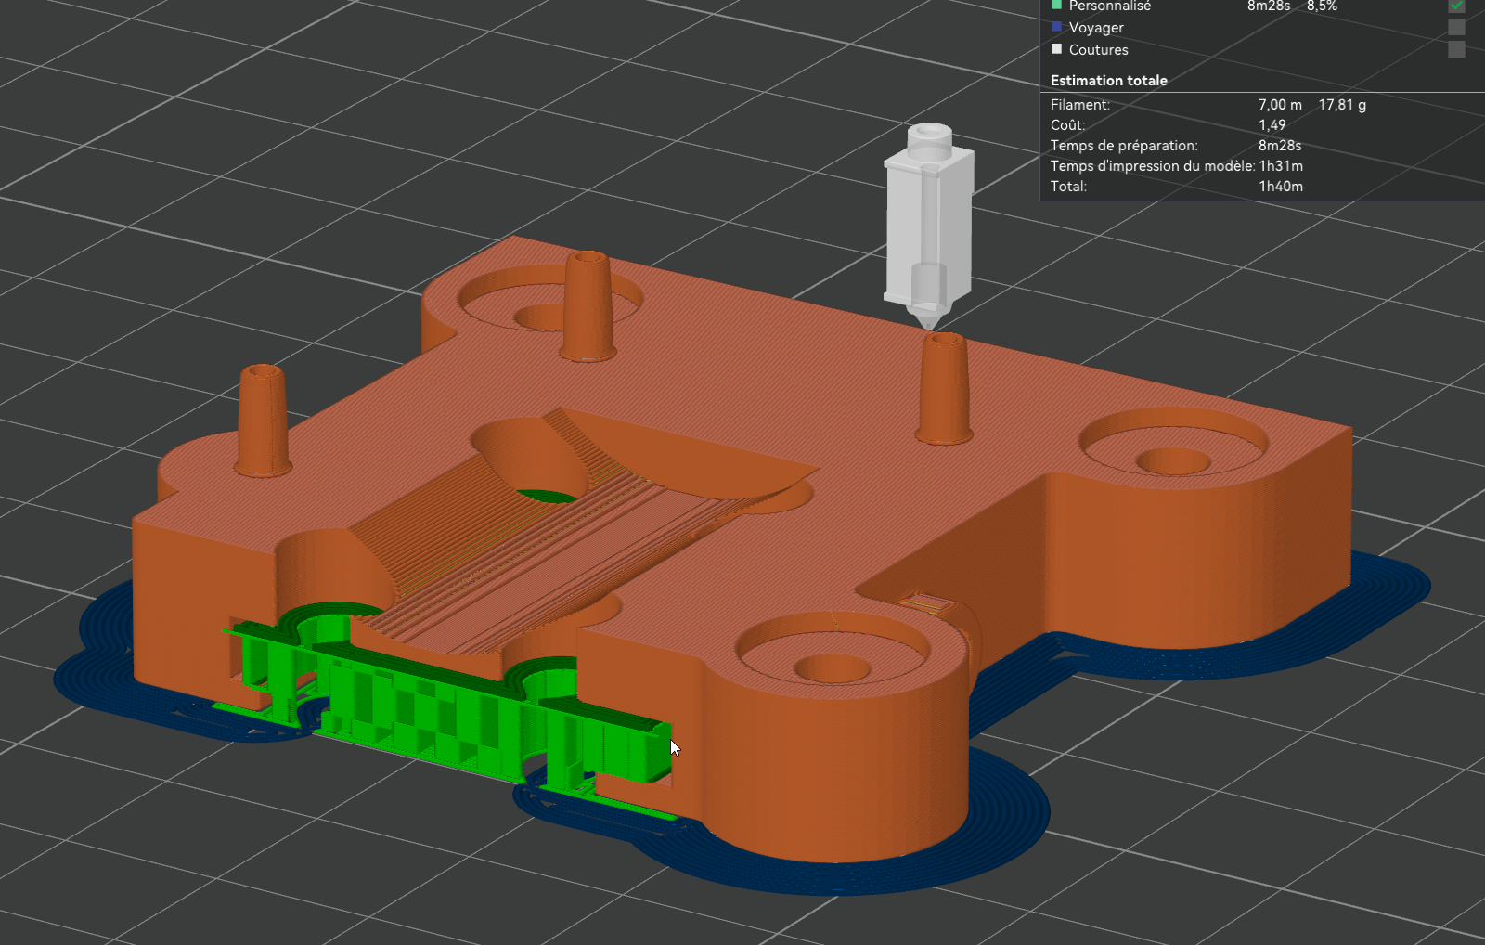Uncheck the Personnalisé visibility checkbox
The image size is (1485, 945).
coord(1456,5)
